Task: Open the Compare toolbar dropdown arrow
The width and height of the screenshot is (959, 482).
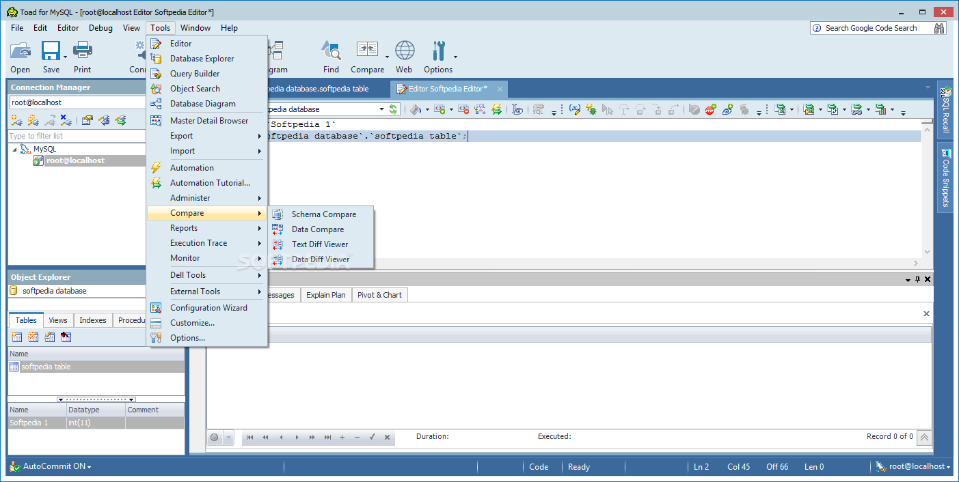Action: click(388, 57)
